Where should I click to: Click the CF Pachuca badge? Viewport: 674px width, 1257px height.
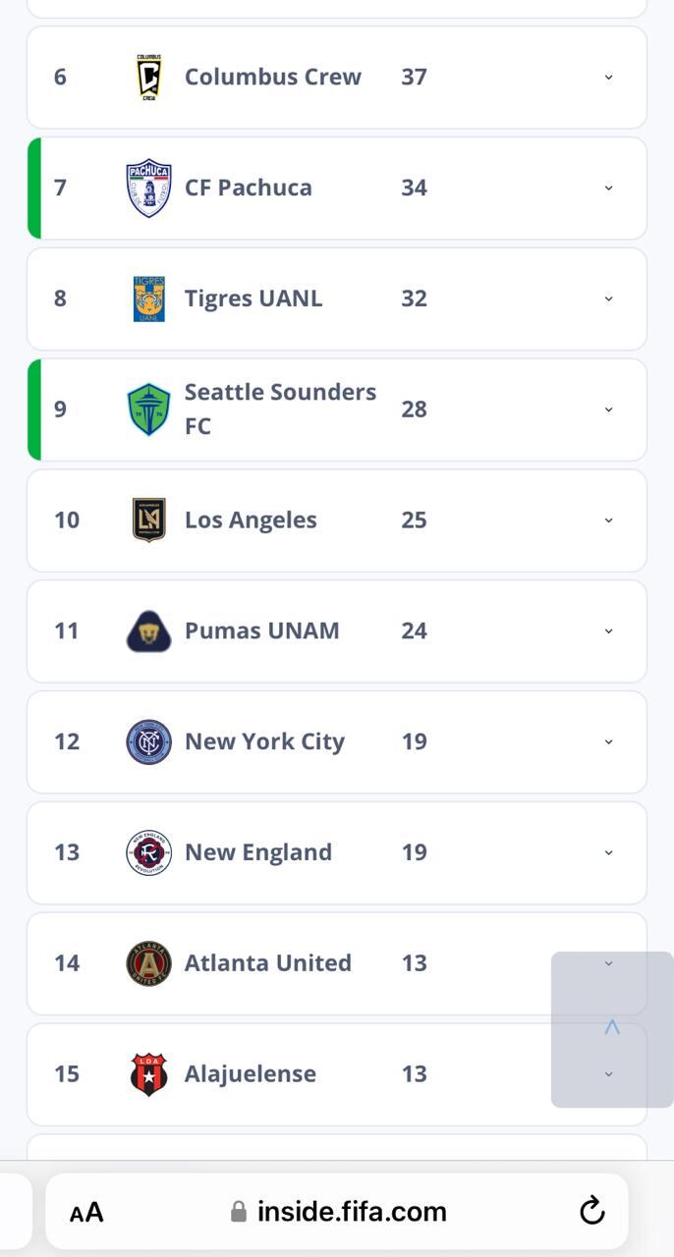coord(148,188)
